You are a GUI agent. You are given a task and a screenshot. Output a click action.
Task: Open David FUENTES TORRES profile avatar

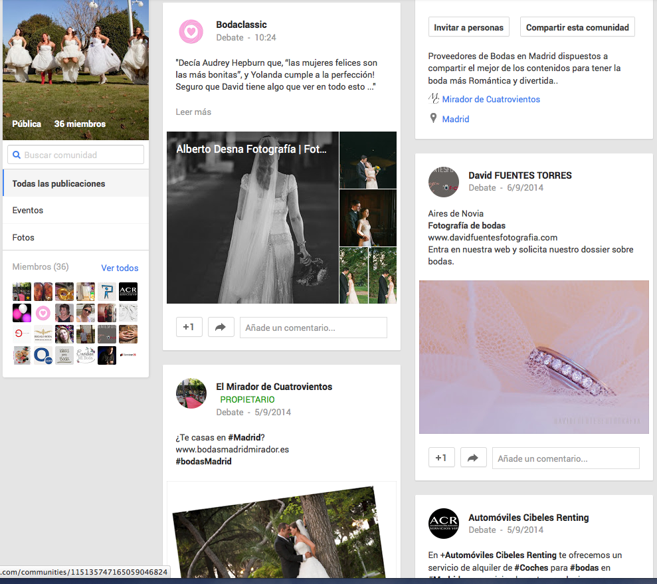(x=443, y=182)
